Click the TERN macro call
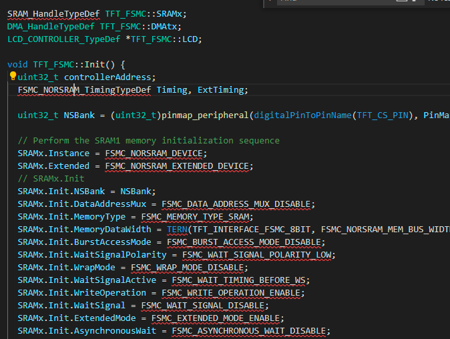The height and width of the screenshot is (339, 450). [x=177, y=230]
